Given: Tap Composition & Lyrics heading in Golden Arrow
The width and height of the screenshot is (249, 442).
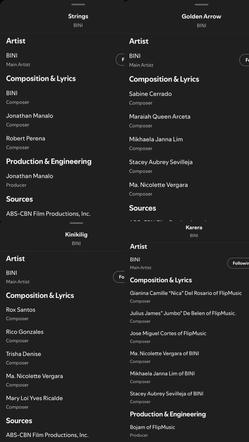Looking at the screenshot, I should click(x=164, y=79).
